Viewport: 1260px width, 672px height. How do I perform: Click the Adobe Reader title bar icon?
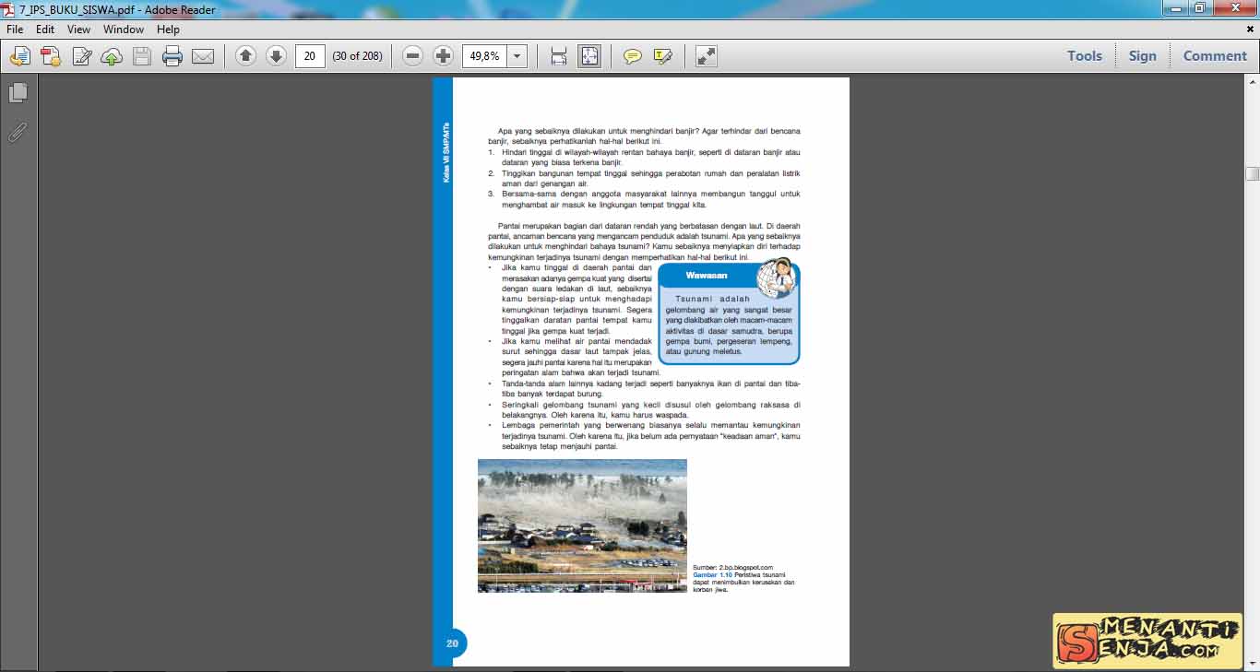(x=10, y=9)
